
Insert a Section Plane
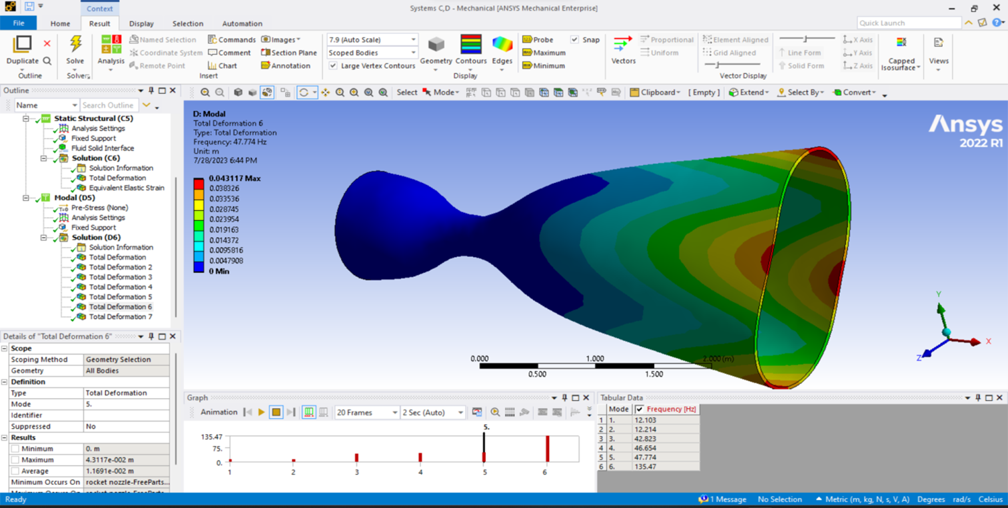(288, 53)
